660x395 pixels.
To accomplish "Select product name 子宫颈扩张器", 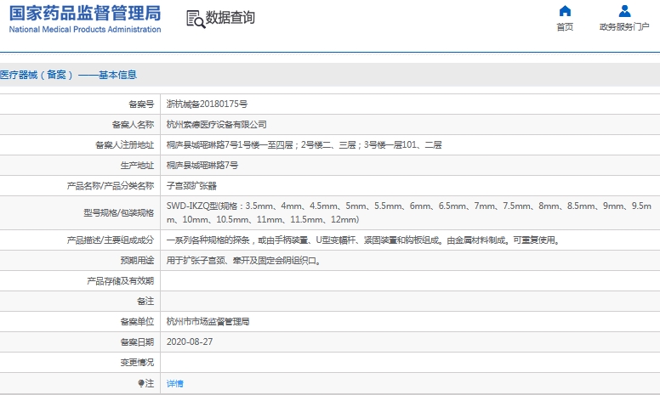I will point(191,186).
